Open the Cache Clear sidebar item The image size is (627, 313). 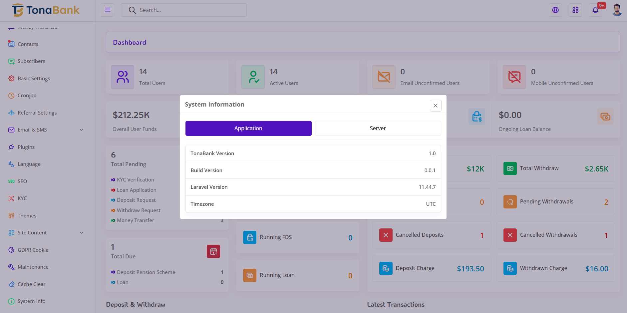(x=31, y=284)
